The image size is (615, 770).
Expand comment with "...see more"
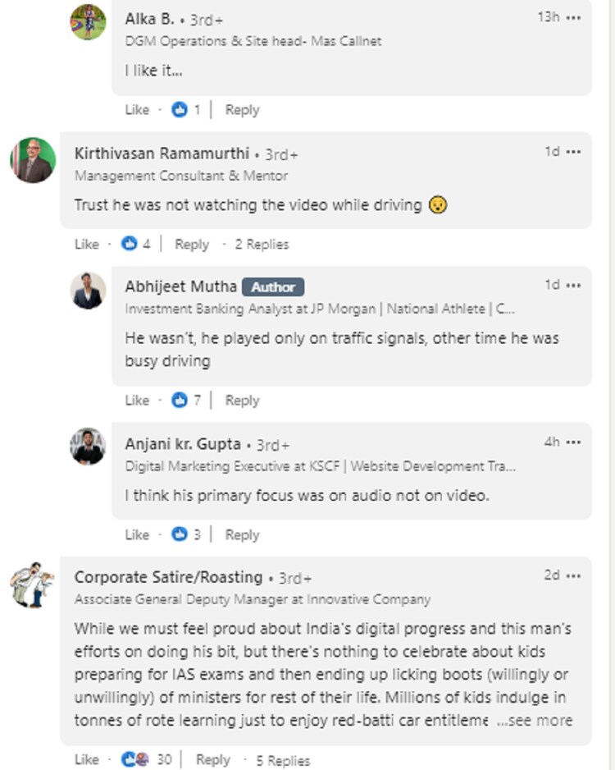tap(535, 721)
